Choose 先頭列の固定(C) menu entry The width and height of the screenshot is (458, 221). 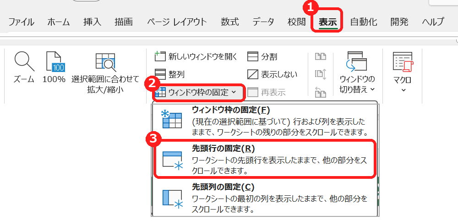pos(264,198)
